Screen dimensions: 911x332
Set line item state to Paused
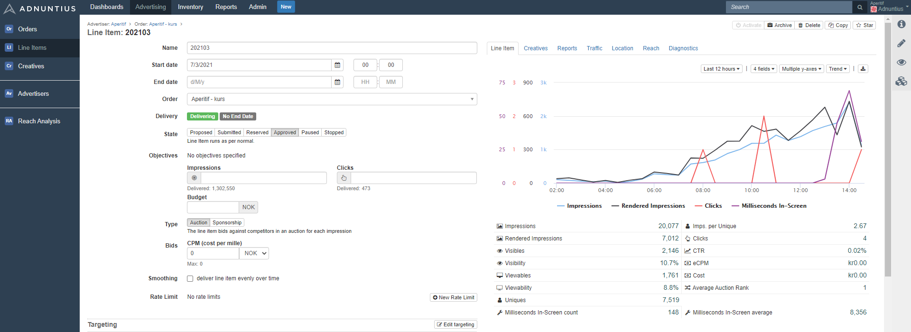click(x=310, y=132)
